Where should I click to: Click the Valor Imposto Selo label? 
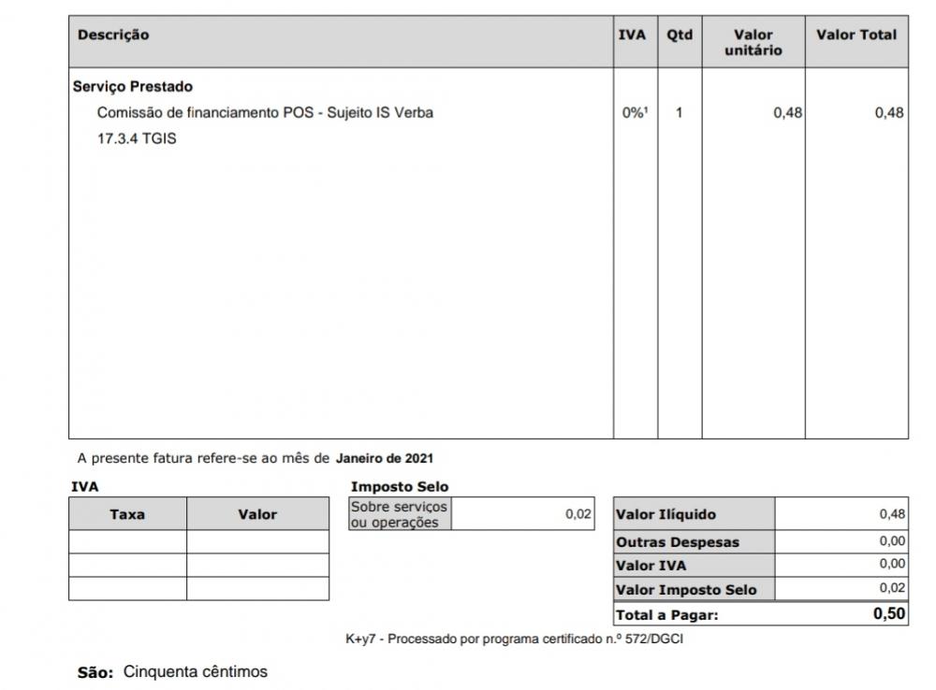pos(686,590)
